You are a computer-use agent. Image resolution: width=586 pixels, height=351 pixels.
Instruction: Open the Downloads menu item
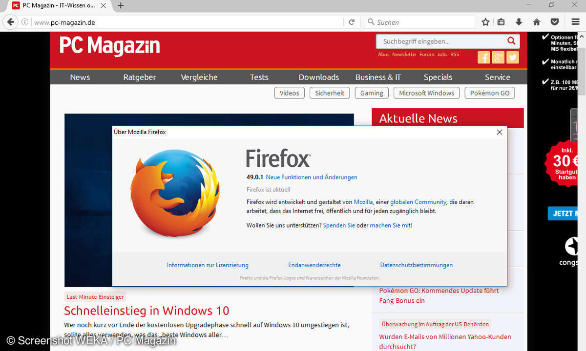tap(319, 77)
